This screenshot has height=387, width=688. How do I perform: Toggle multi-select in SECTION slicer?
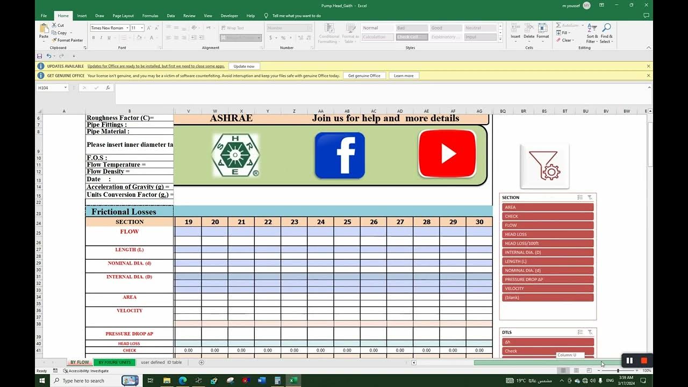pos(580,197)
